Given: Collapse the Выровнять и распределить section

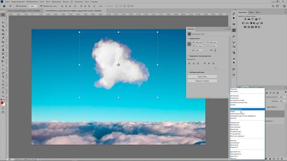Looking at the screenshot, I should [x=188, y=56].
